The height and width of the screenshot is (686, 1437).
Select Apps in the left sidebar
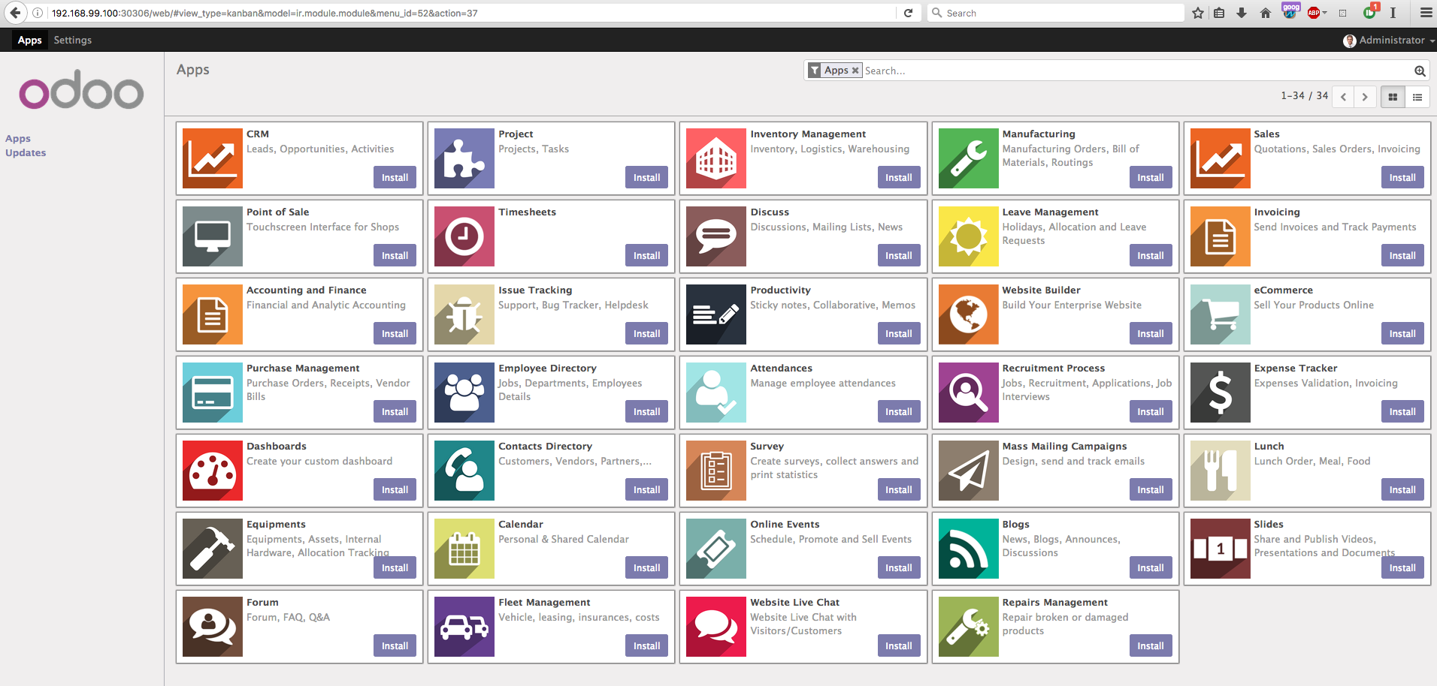(18, 139)
